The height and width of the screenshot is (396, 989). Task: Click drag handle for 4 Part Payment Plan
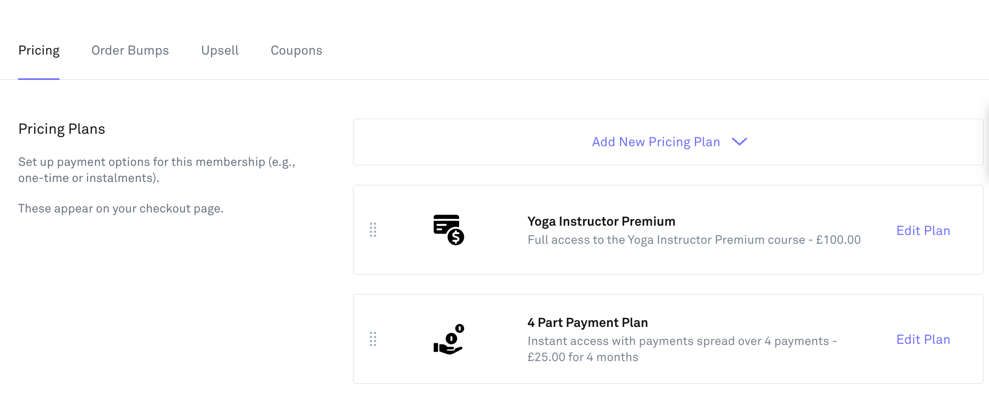coord(373,339)
